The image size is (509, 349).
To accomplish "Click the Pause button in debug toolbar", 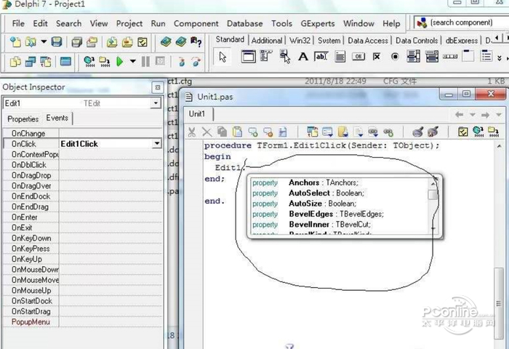I will [145, 61].
